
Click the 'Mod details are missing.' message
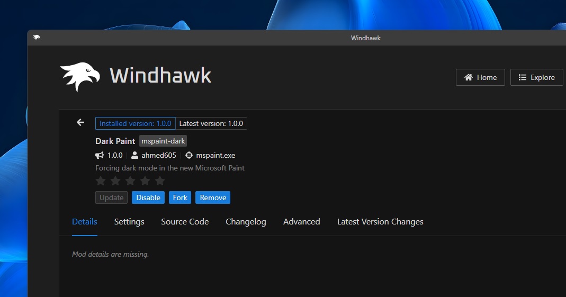tap(110, 254)
